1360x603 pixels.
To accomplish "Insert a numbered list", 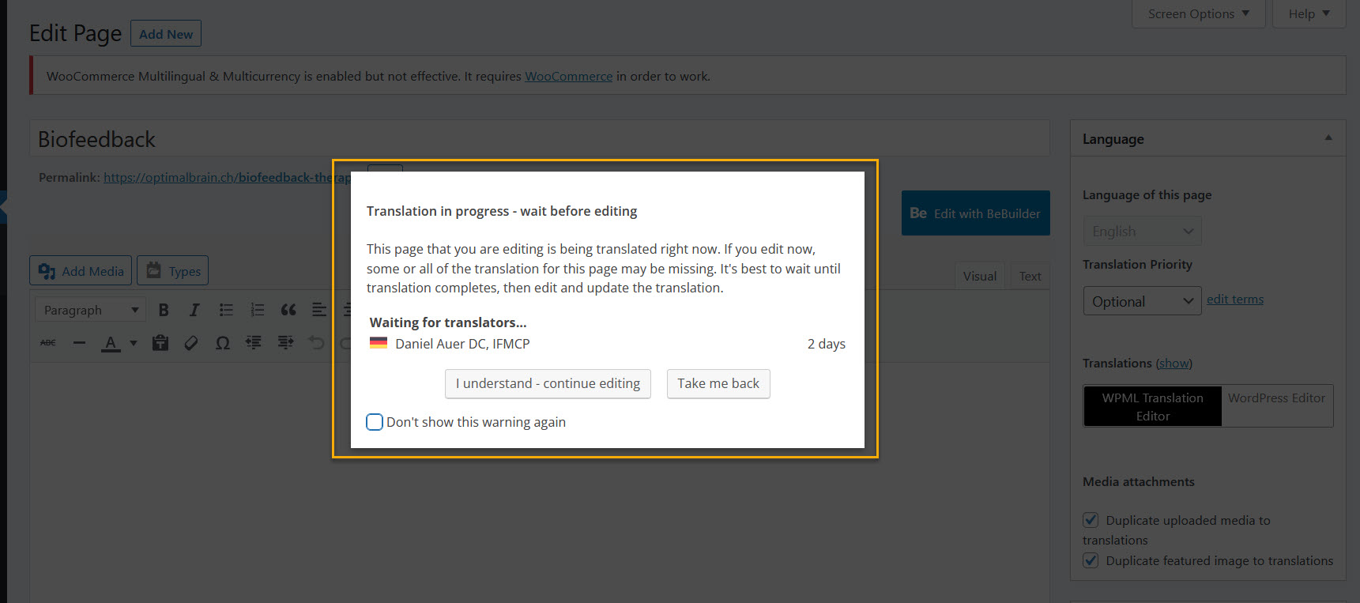I will pos(257,310).
